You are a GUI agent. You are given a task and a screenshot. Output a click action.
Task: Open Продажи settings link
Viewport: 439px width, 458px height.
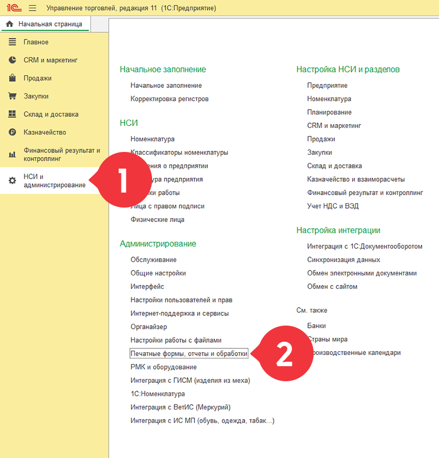point(321,139)
